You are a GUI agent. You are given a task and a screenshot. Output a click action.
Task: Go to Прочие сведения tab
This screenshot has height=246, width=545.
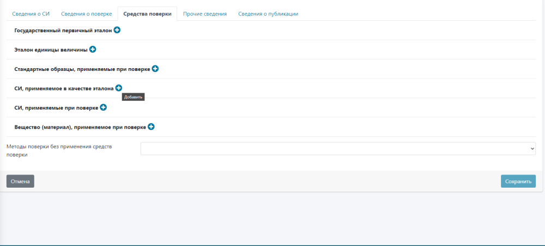205,14
